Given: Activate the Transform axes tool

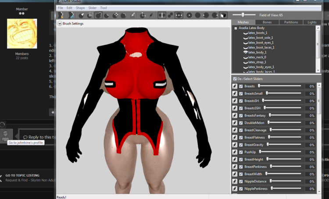Looking at the screenshot, I should tap(143, 15).
